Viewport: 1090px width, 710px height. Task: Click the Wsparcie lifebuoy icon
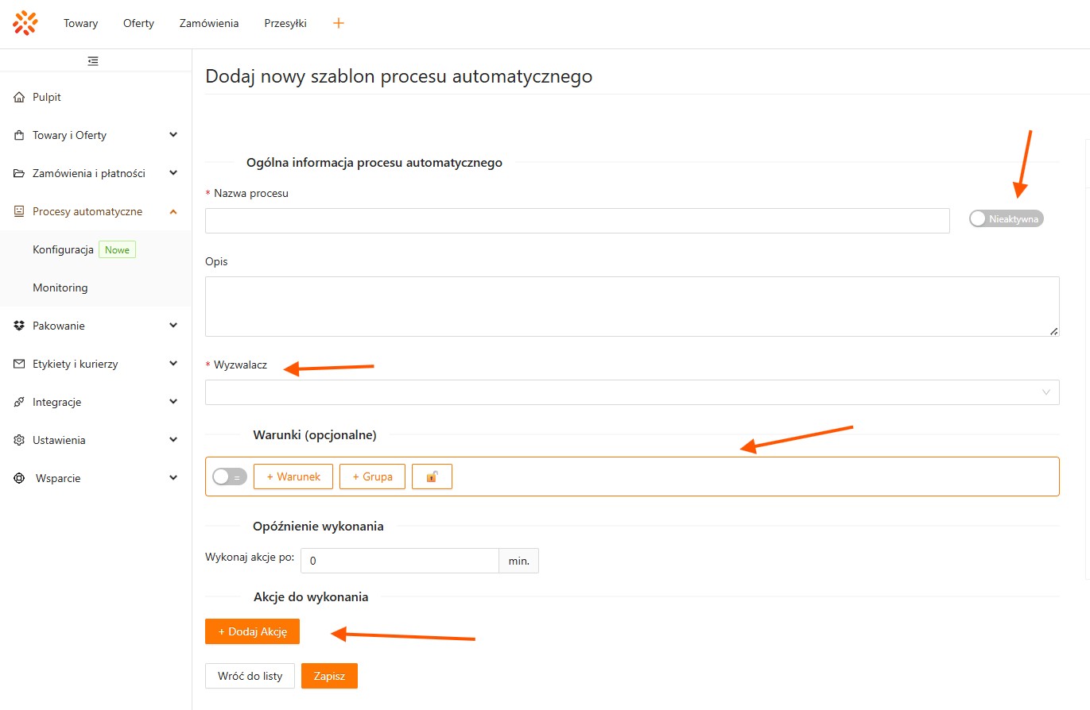coord(19,478)
